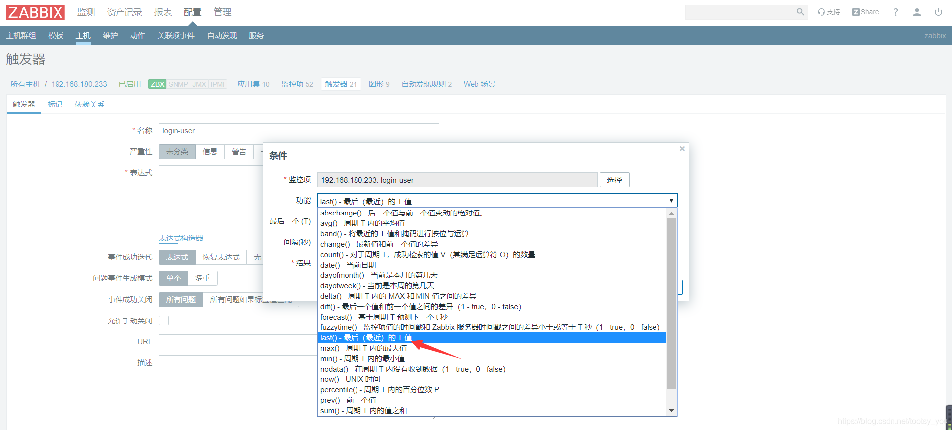
Task: Select 表达式 for event success iteration
Action: (x=177, y=257)
